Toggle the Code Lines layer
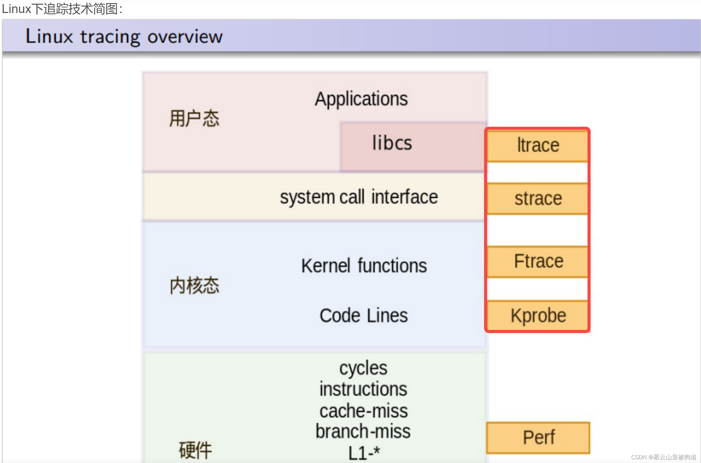This screenshot has width=701, height=463. (363, 315)
